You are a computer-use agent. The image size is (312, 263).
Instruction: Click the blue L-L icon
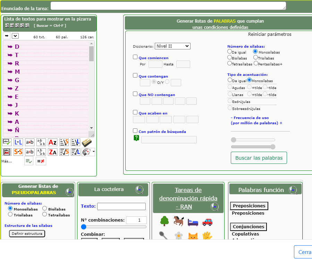point(18,142)
